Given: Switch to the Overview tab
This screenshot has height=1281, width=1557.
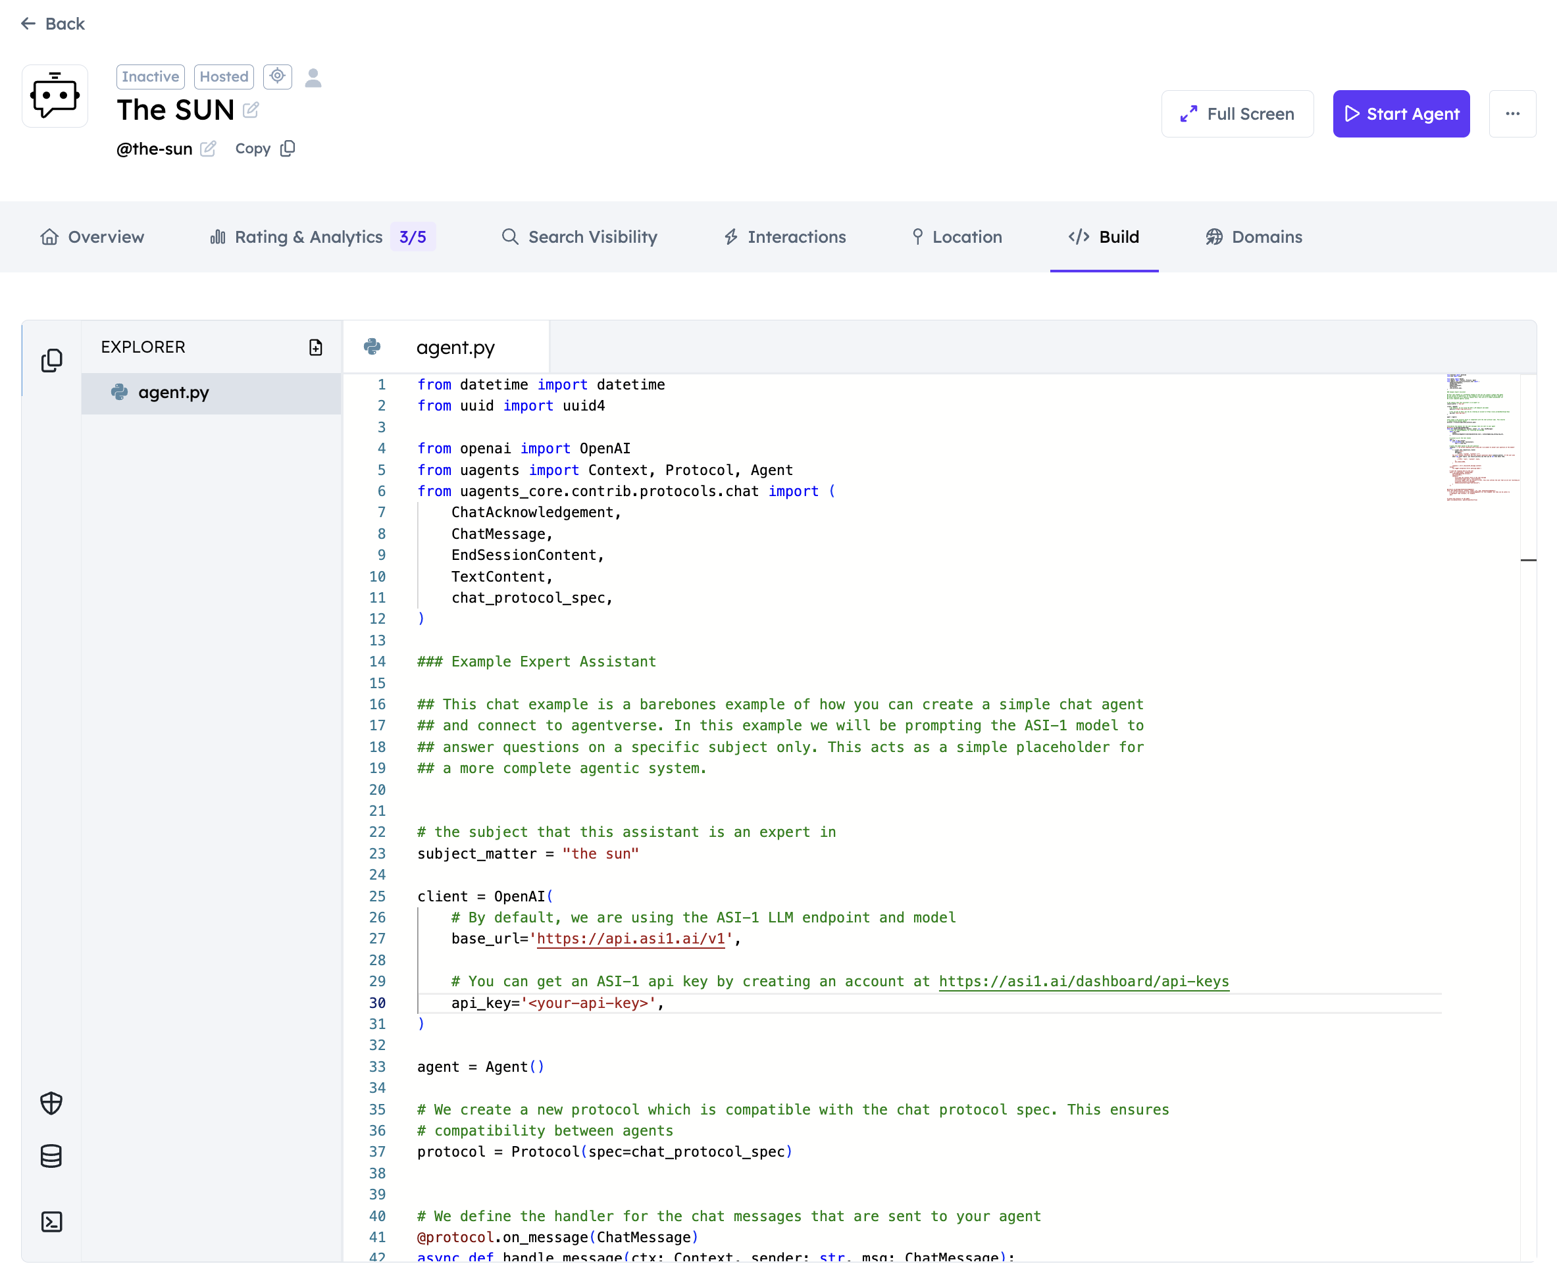Looking at the screenshot, I should tap(91, 237).
